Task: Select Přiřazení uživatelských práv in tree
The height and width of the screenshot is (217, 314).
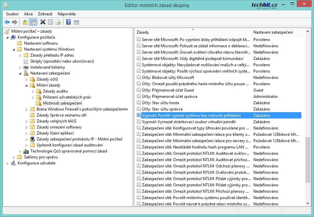Action: pos(67,97)
